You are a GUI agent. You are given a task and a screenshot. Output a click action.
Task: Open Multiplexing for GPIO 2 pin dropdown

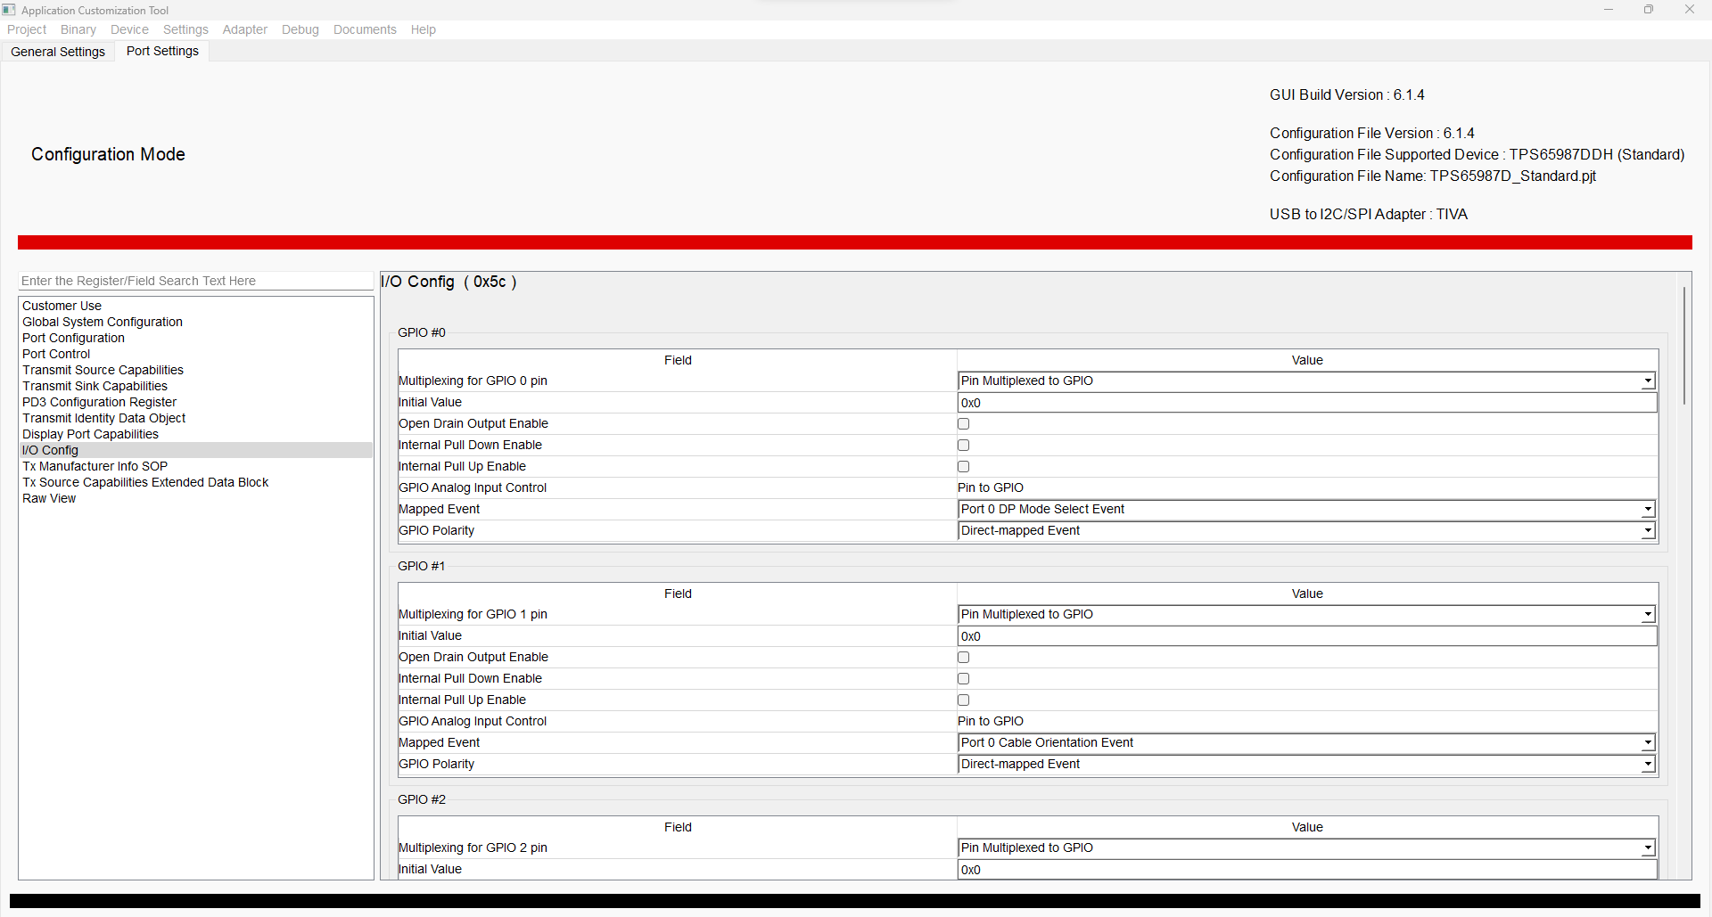click(x=1307, y=847)
